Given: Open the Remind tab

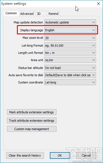Looking at the screenshot, I should (53, 14).
